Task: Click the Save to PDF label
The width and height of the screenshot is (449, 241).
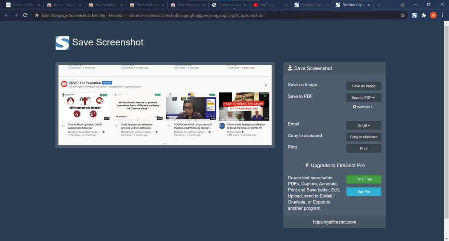Action: click(300, 96)
